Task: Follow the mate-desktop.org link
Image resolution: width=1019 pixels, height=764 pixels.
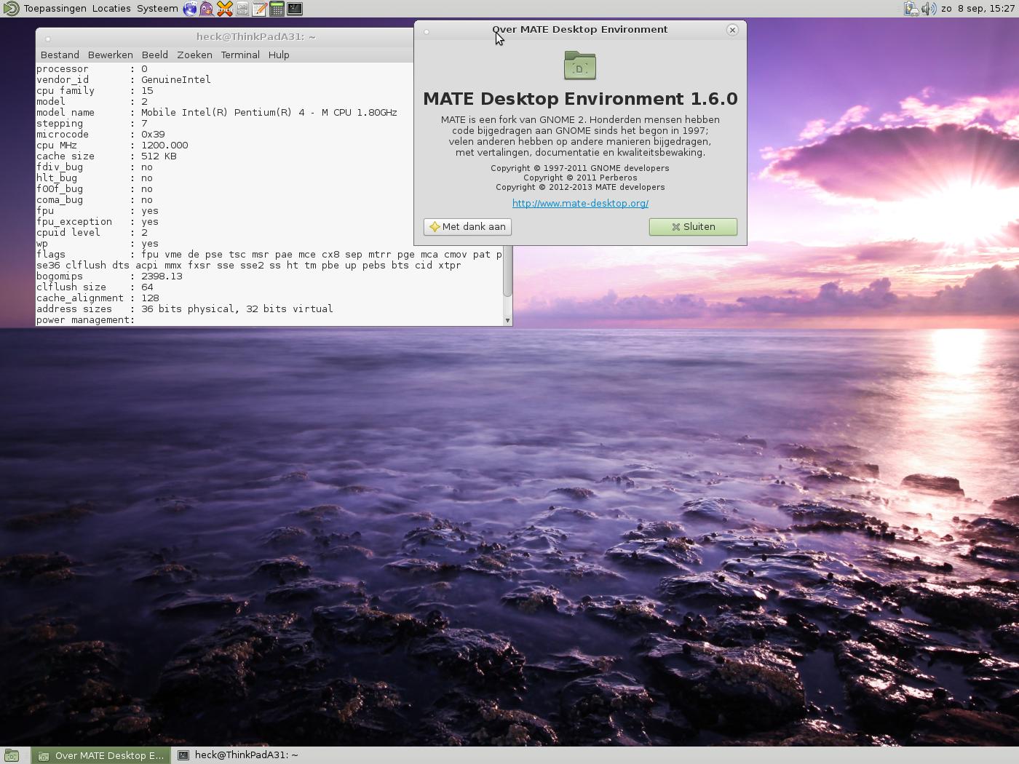Action: (580, 204)
